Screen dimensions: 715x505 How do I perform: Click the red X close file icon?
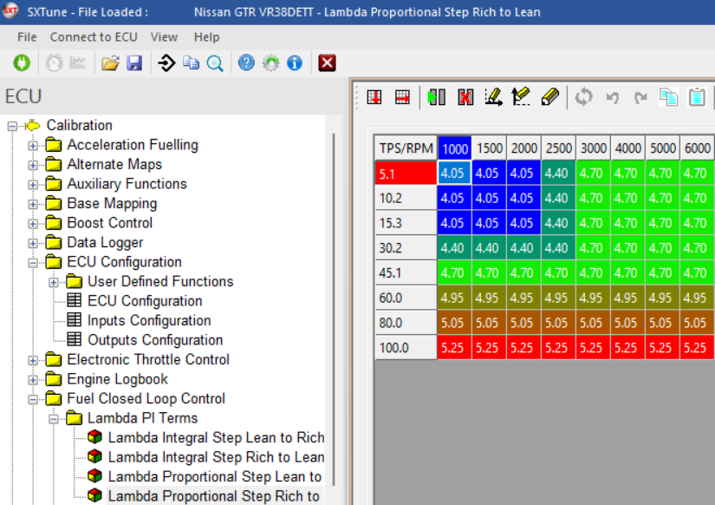pos(327,62)
